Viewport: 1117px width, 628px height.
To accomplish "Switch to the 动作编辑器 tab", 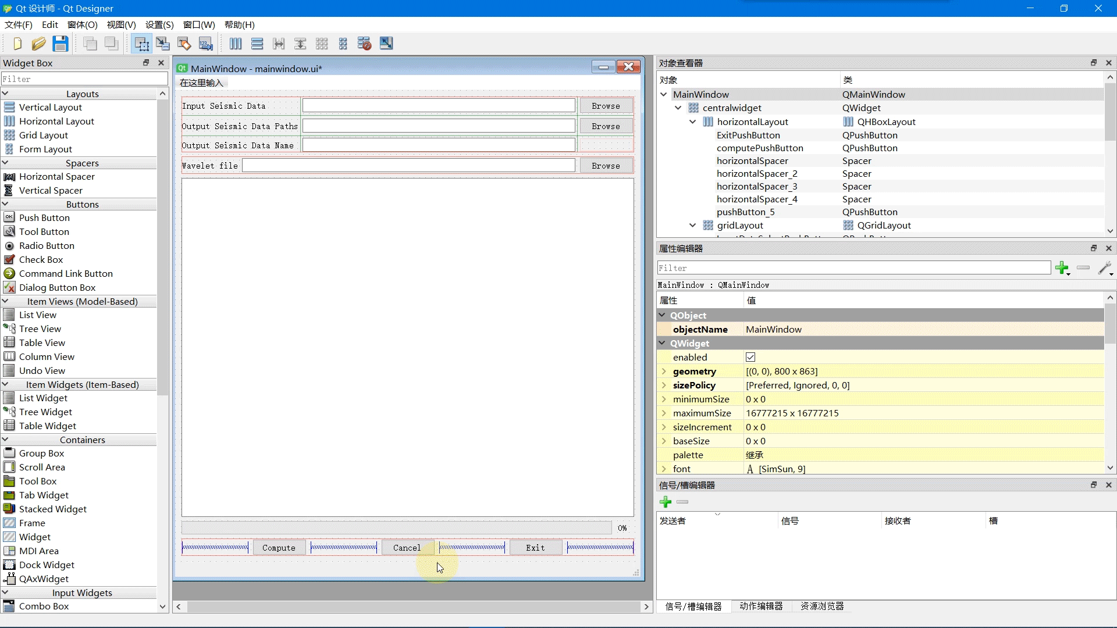I will 761,606.
